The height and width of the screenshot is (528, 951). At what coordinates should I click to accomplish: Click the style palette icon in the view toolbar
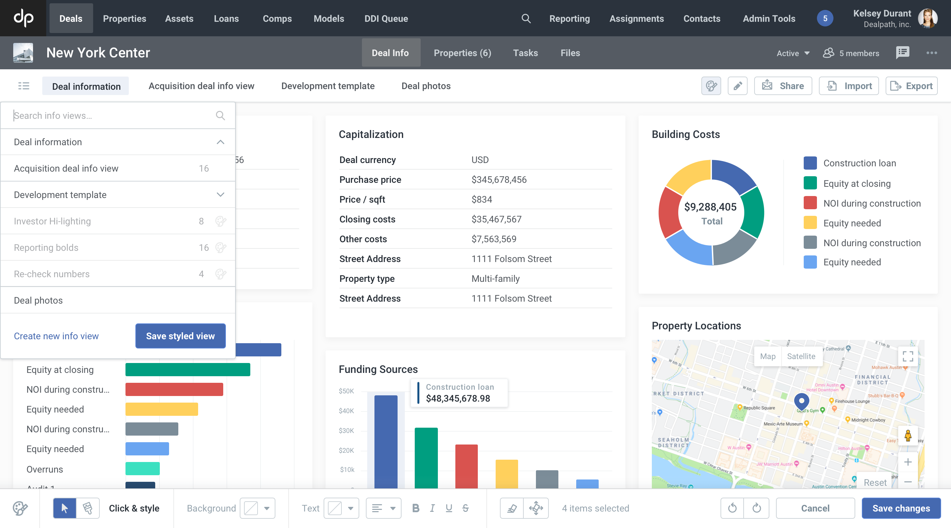click(x=711, y=86)
